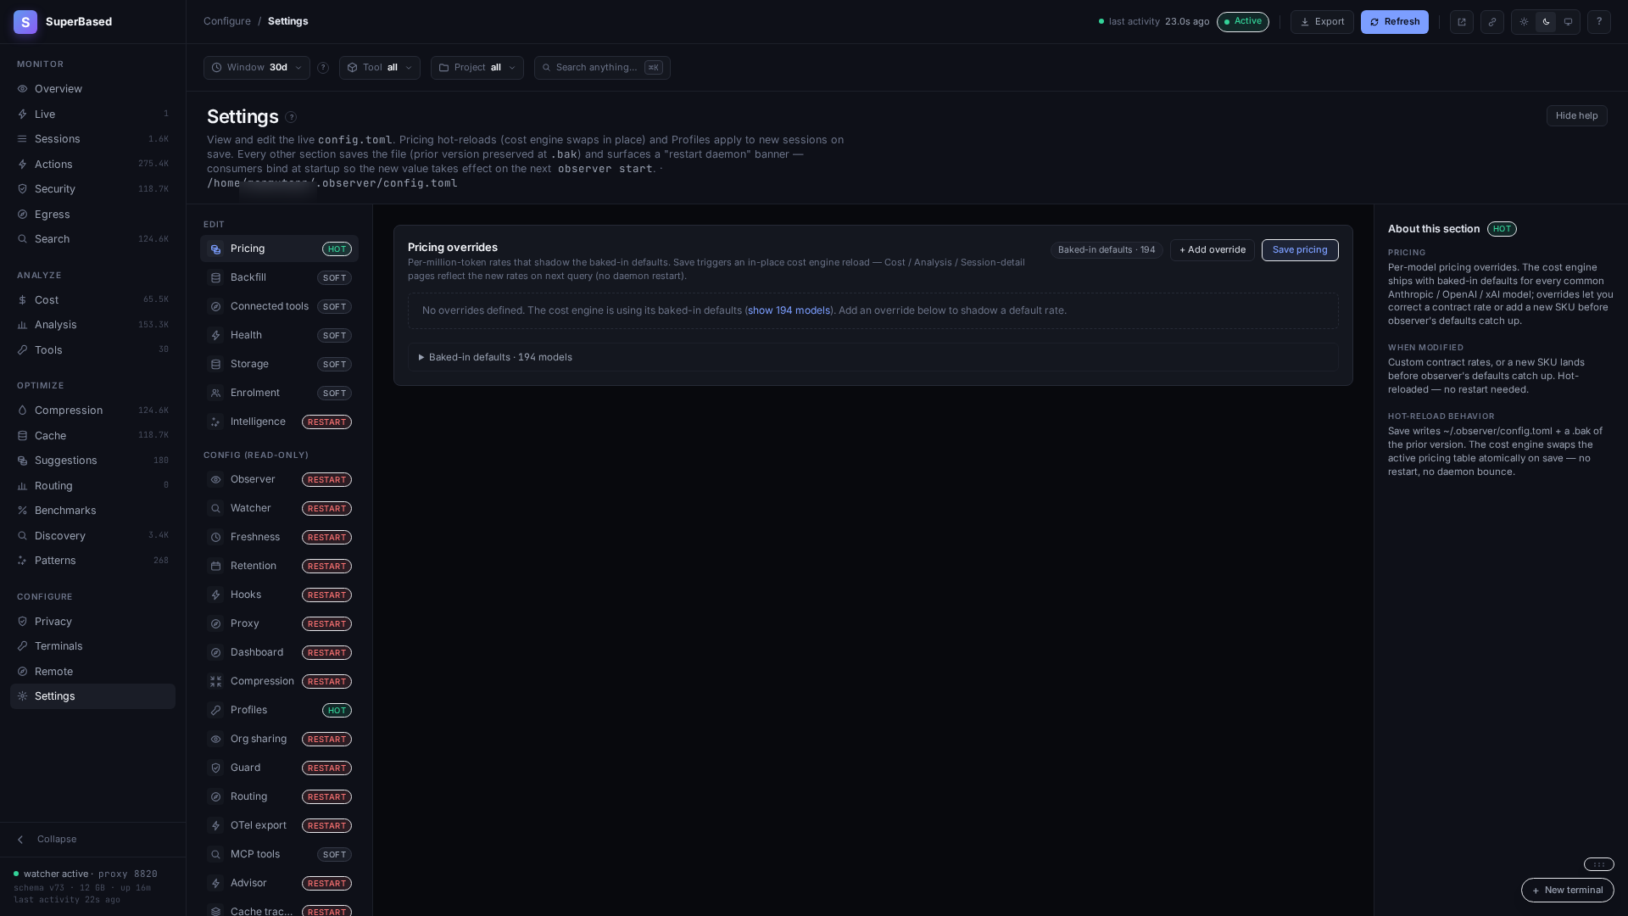Select Backfill settings section
Viewport: 1628px width, 916px height.
[x=279, y=278]
